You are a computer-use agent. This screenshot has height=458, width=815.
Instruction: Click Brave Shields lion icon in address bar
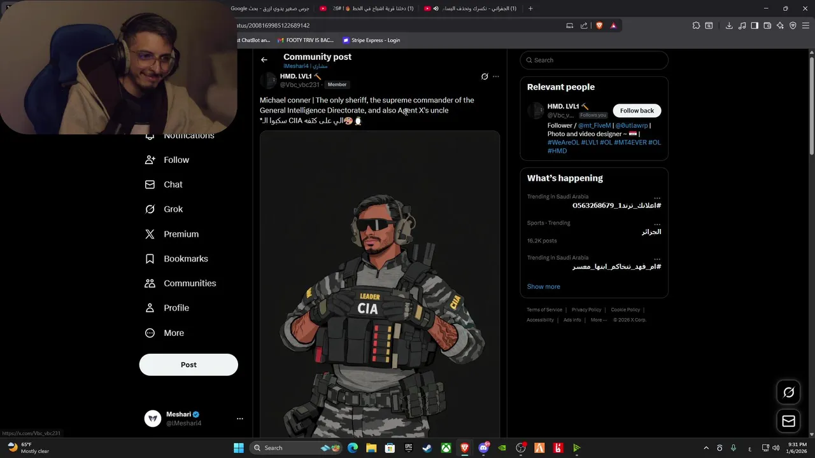[599, 25]
